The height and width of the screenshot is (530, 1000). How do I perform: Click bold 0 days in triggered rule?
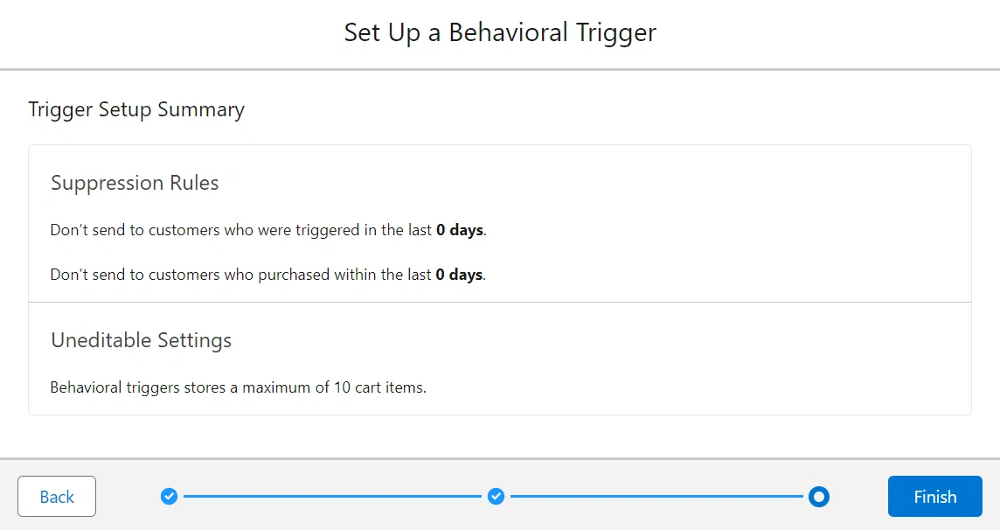coord(460,230)
